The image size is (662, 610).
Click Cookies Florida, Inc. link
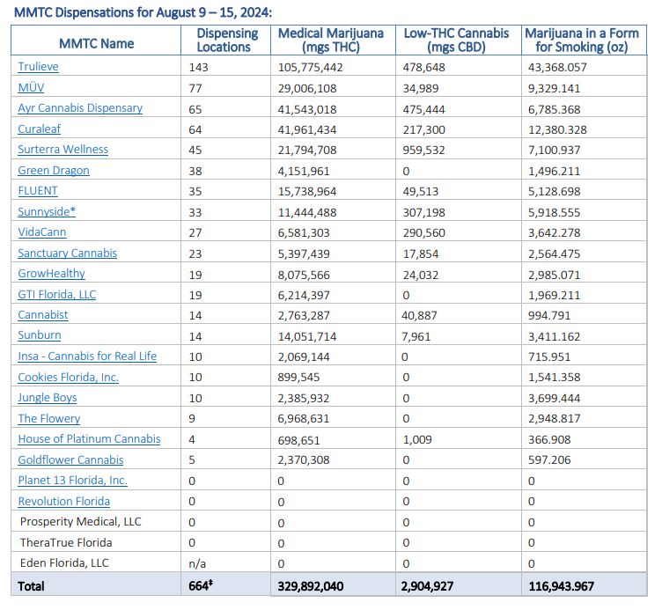pyautogui.click(x=68, y=378)
